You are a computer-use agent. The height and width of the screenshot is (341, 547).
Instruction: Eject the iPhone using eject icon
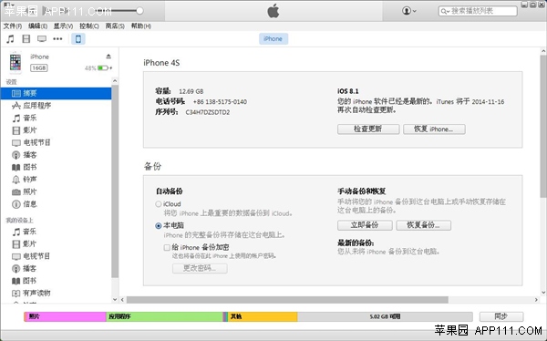pos(108,57)
